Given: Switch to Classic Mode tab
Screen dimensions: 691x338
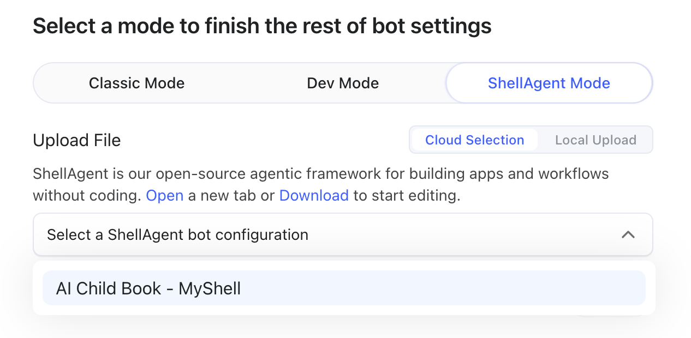Looking at the screenshot, I should (x=136, y=83).
